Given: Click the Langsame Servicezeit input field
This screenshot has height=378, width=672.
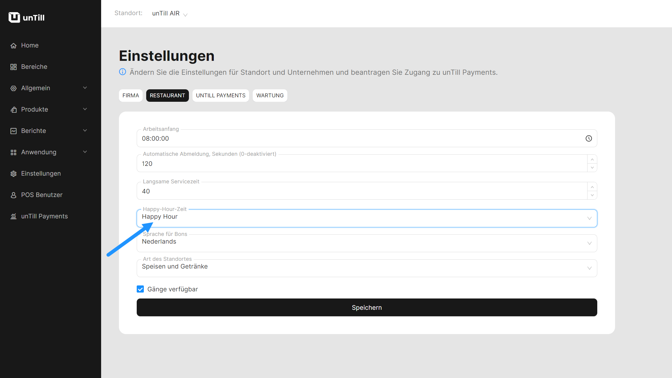Looking at the screenshot, I should coord(362,191).
